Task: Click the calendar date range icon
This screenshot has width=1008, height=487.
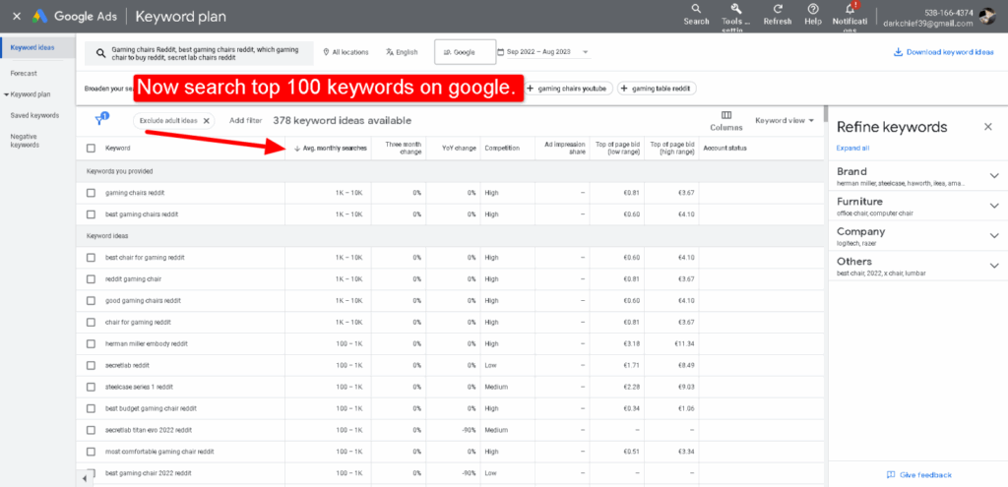Action: click(x=501, y=52)
